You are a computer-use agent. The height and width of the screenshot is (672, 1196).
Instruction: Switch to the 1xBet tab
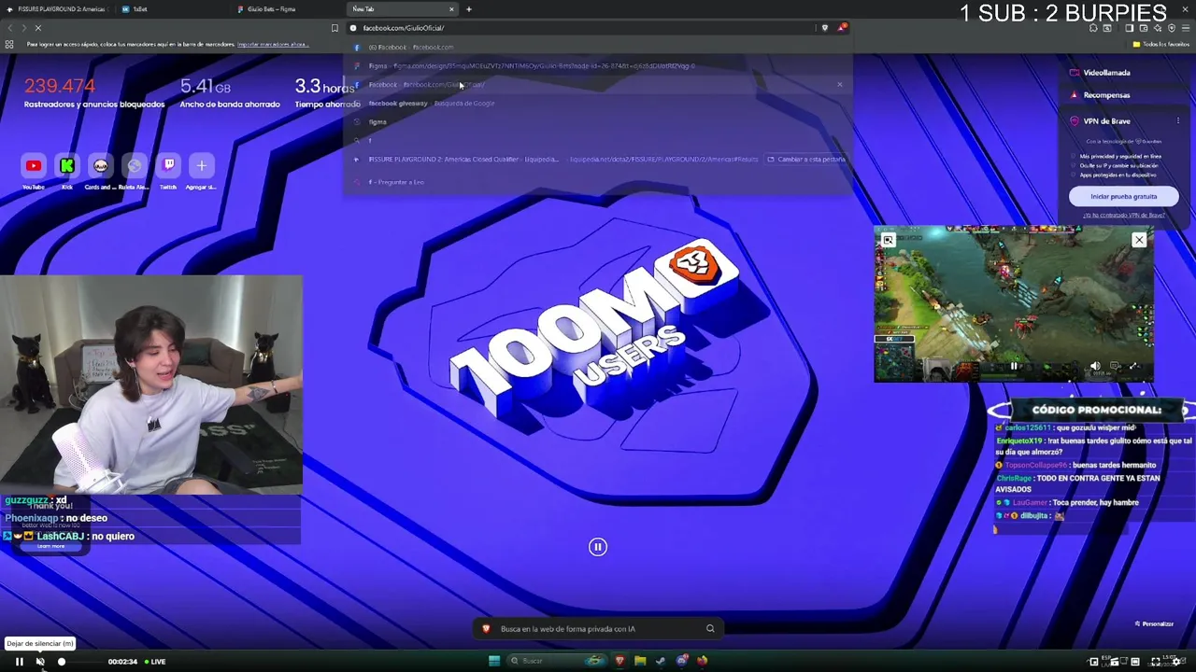pos(173,9)
